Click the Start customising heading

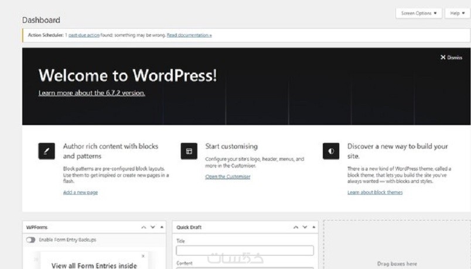tap(231, 146)
